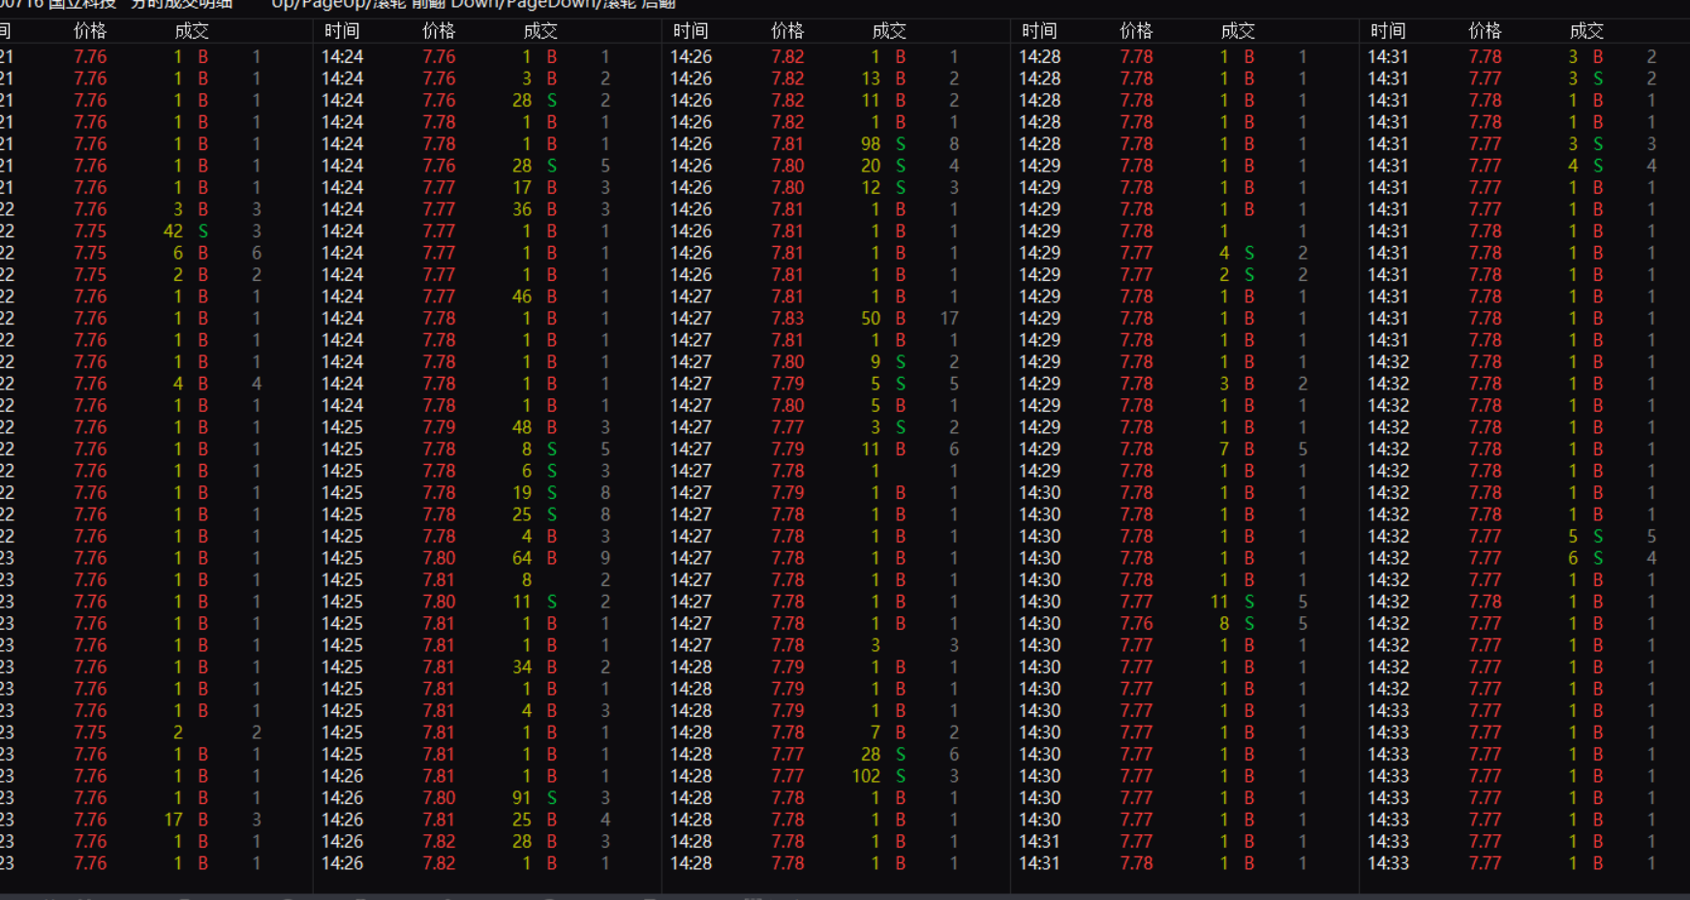
Task: Click volume 42 in the 7.75 sell row
Action: click(x=173, y=232)
